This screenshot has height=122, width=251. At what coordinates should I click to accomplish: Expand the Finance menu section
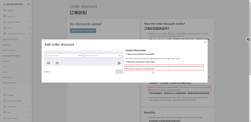tap(29, 28)
